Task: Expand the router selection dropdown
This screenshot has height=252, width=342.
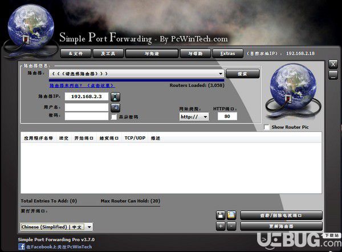Action: coord(221,74)
